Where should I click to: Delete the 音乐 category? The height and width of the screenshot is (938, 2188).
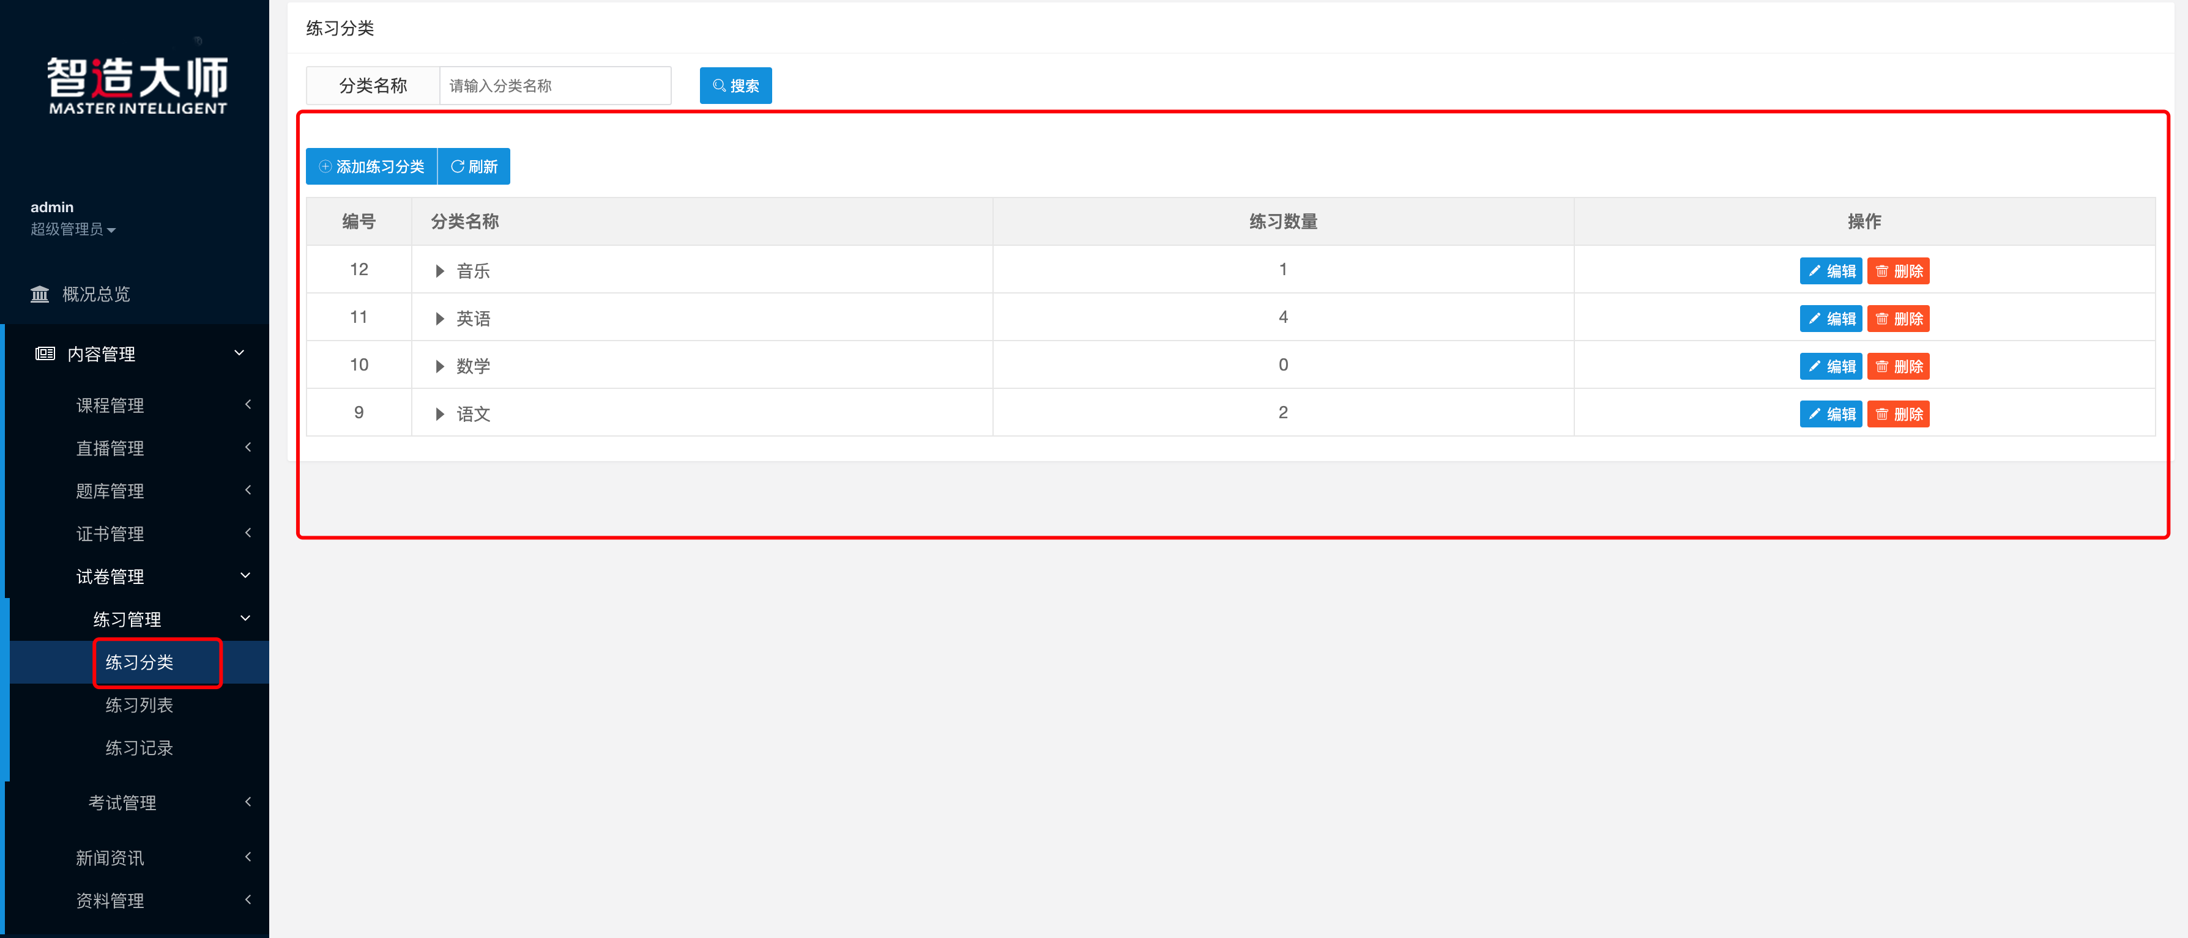[1899, 271]
